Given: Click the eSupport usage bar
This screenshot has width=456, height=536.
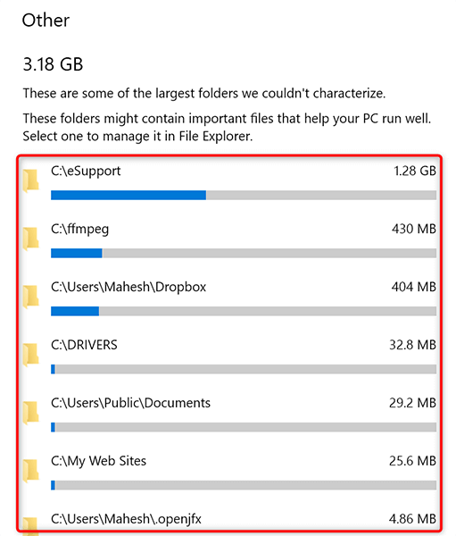Looking at the screenshot, I should 244,195.
